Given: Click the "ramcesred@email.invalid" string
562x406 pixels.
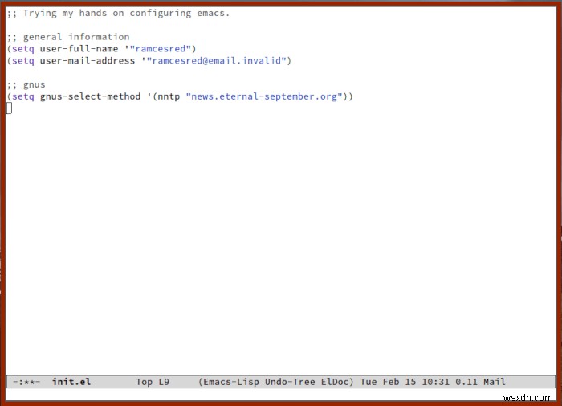Looking at the screenshot, I should pyautogui.click(x=217, y=60).
